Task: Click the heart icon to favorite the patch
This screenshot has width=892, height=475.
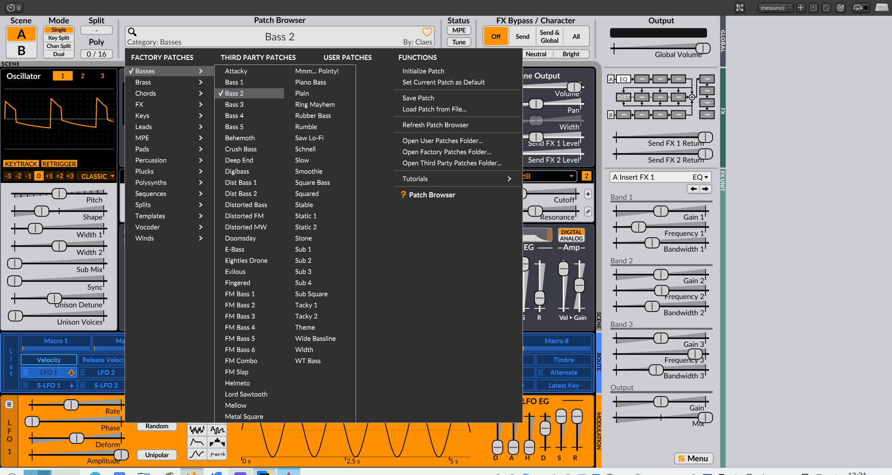Action: pyautogui.click(x=427, y=32)
